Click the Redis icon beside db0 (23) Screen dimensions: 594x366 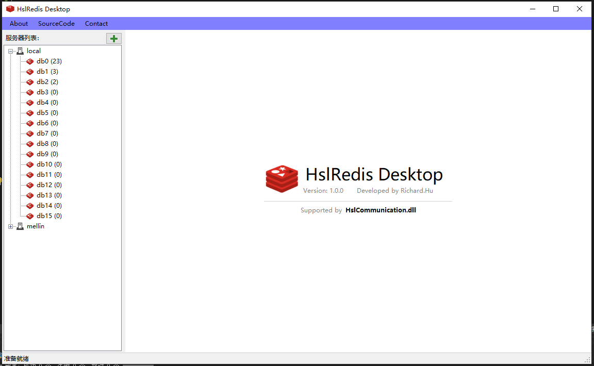click(30, 61)
